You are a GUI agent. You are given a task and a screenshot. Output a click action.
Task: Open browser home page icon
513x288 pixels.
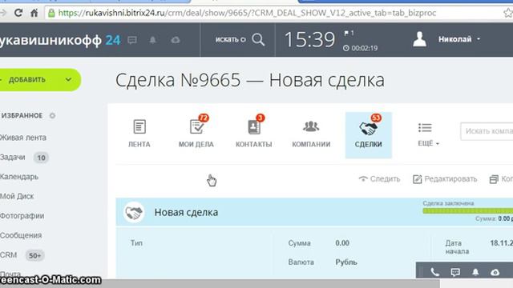click(x=34, y=13)
